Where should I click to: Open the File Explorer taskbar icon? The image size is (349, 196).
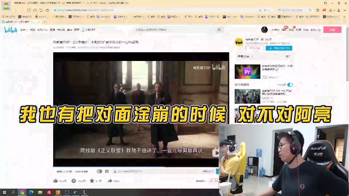point(40,193)
